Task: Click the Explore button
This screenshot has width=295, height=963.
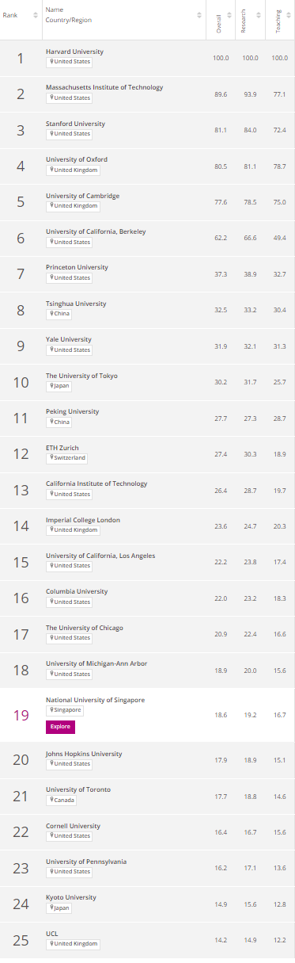Action: (61, 727)
